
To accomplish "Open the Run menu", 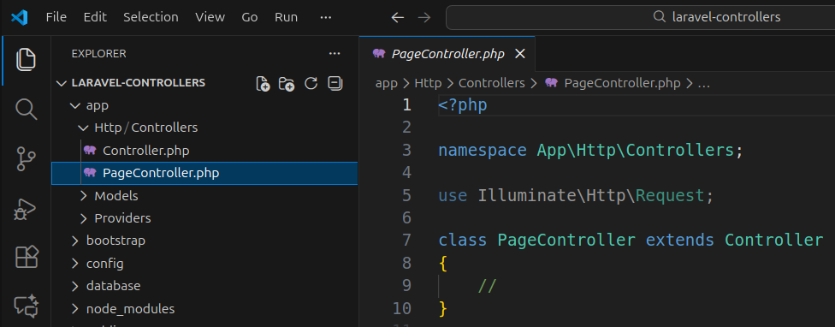I will (286, 17).
